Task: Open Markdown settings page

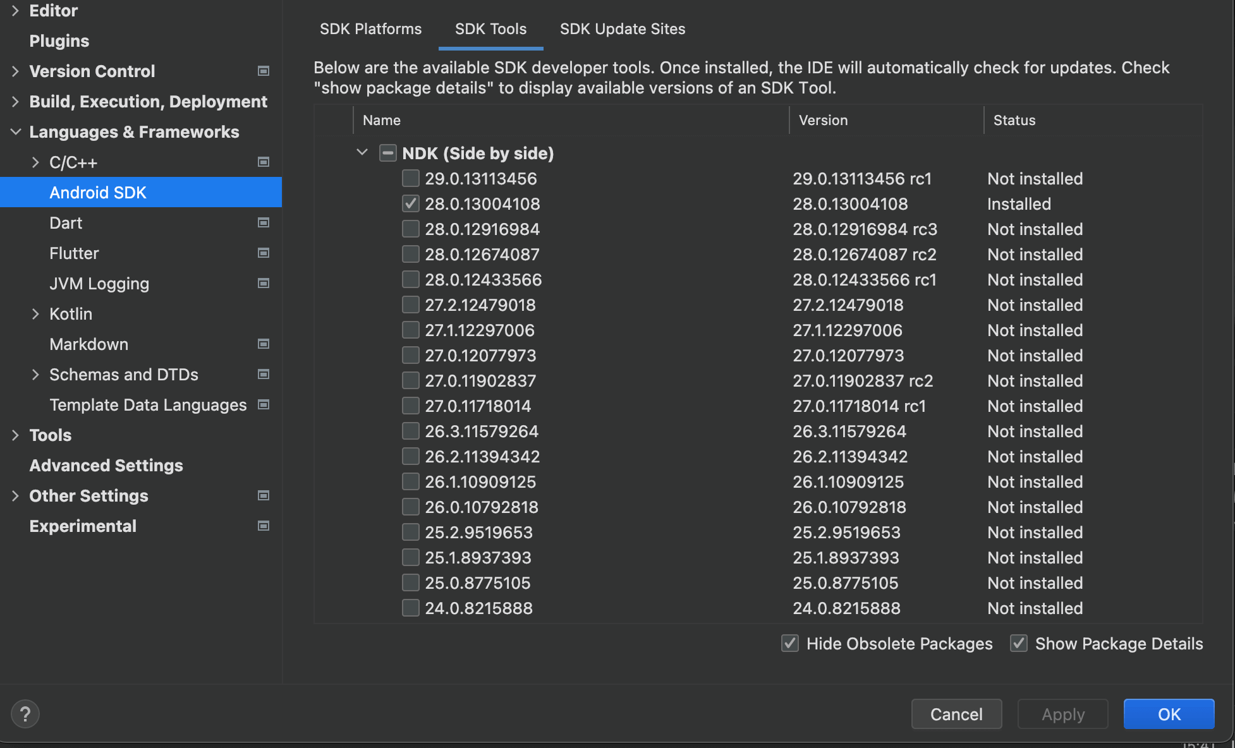Action: pos(88,344)
